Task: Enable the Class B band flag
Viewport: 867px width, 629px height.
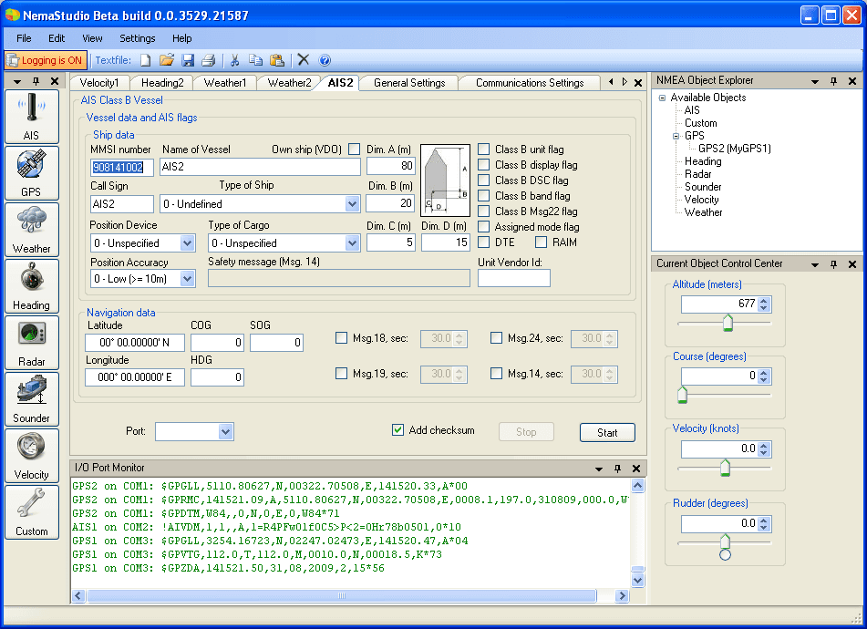Action: 484,196
